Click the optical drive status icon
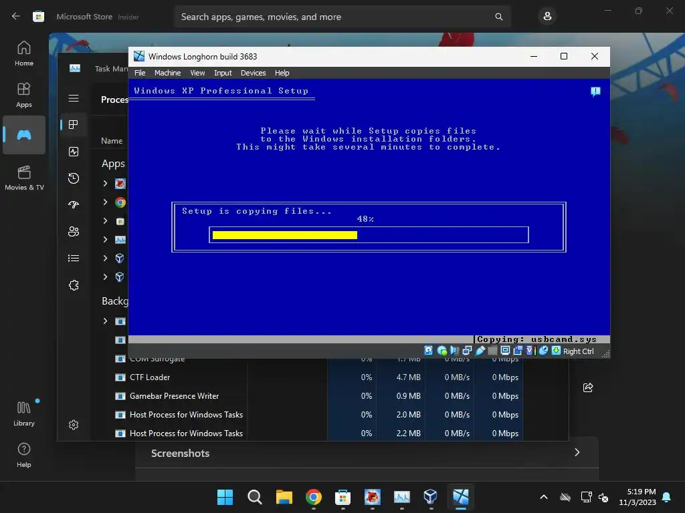 pyautogui.click(x=442, y=351)
